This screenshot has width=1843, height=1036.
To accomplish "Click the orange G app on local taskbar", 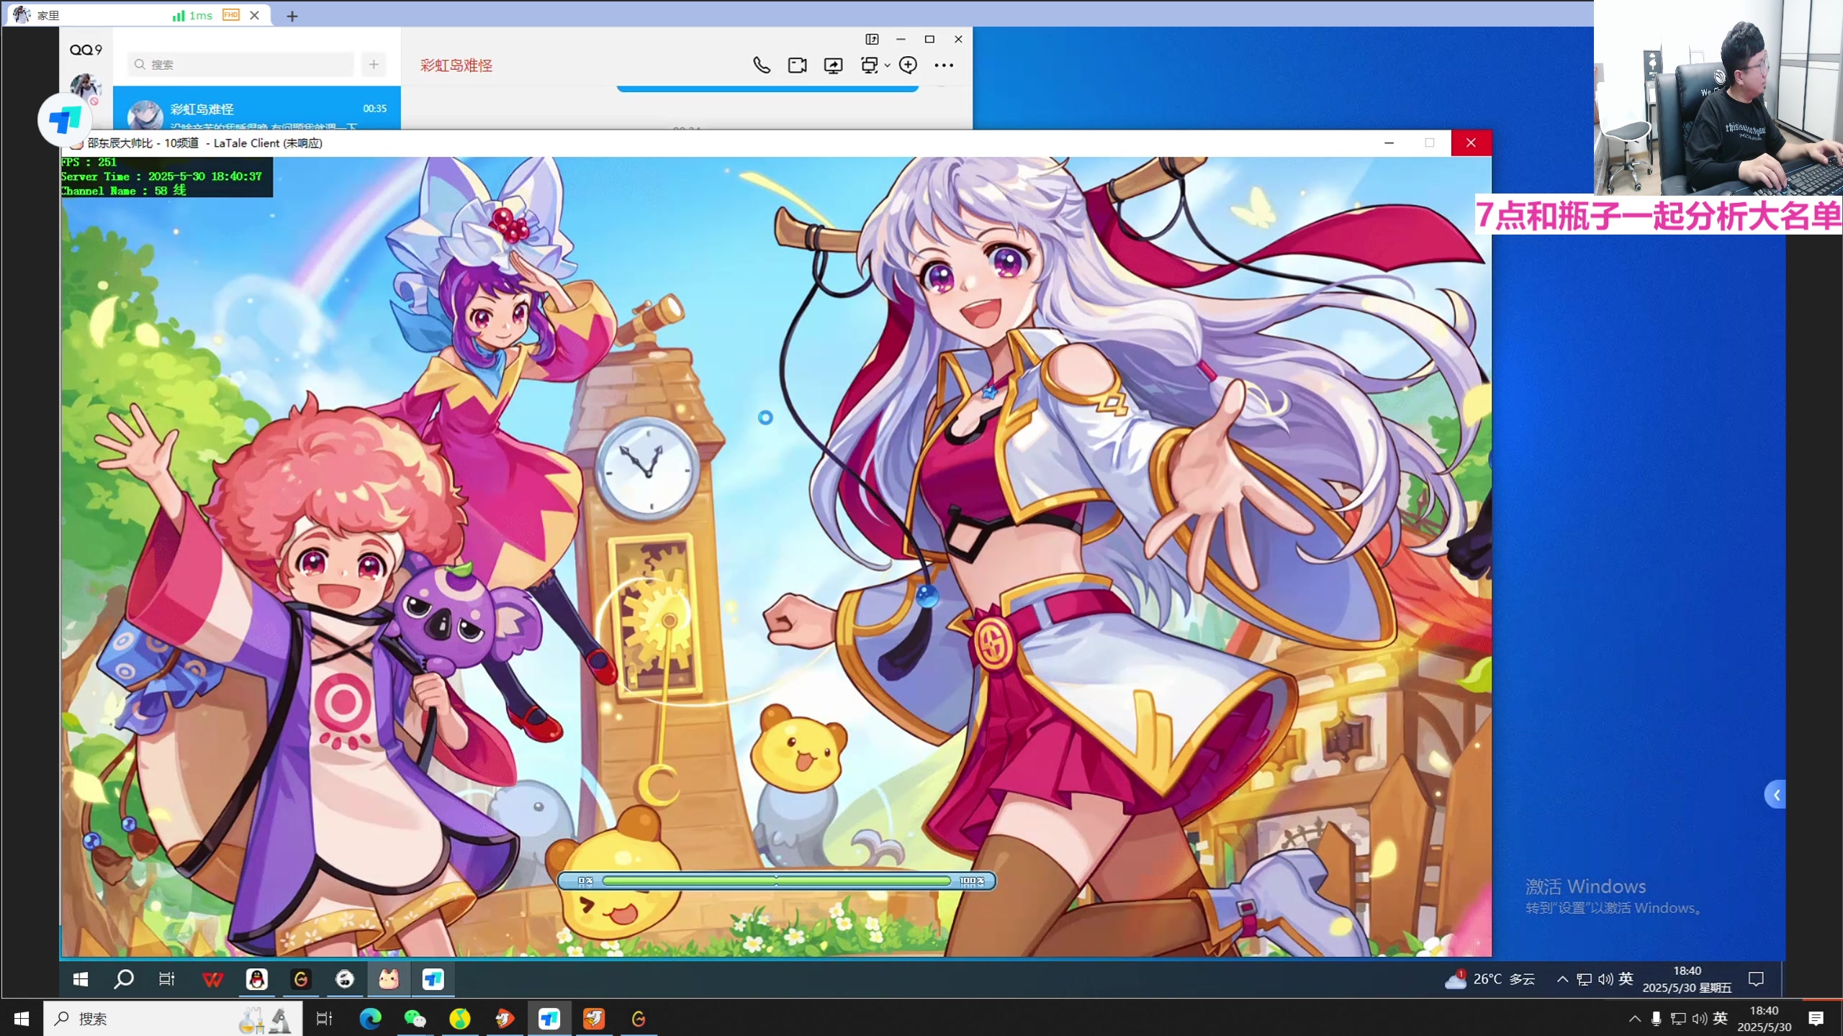I will coord(639,1019).
